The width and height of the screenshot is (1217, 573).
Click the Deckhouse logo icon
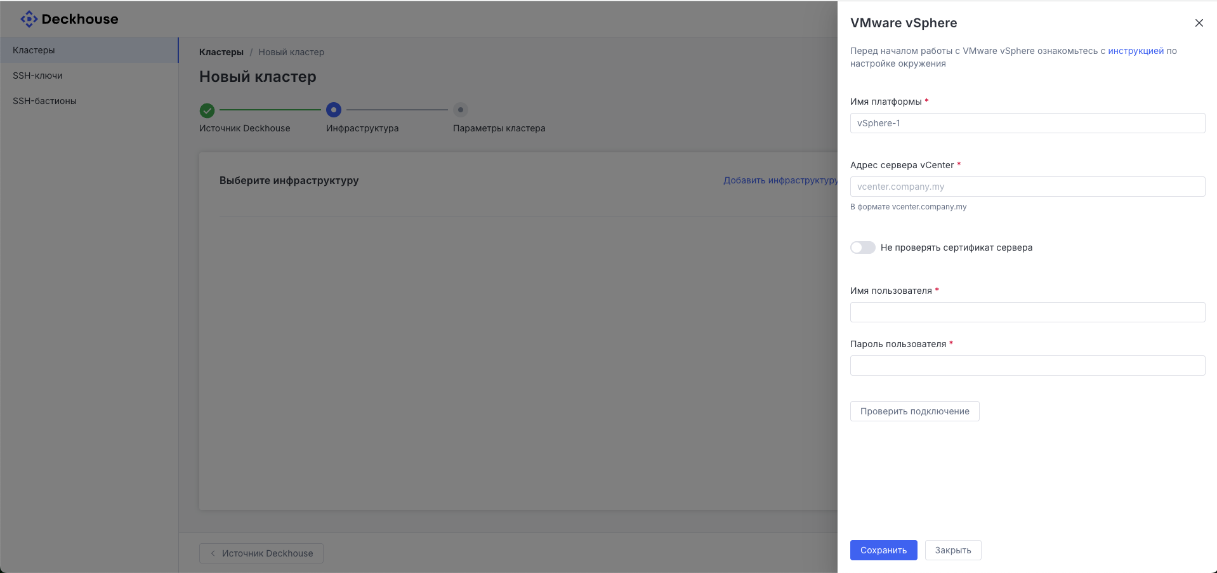(x=29, y=19)
